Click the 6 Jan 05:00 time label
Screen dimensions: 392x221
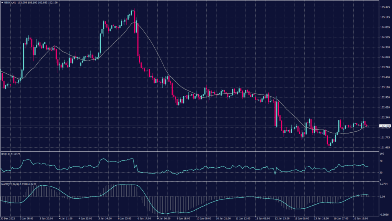[126, 219]
